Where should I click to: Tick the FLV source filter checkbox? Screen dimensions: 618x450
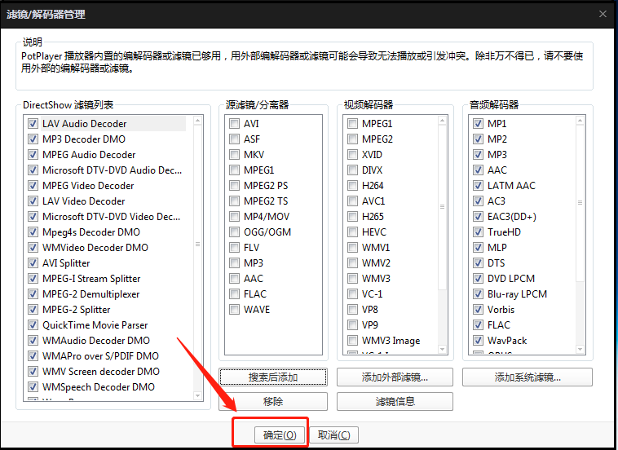pos(235,248)
